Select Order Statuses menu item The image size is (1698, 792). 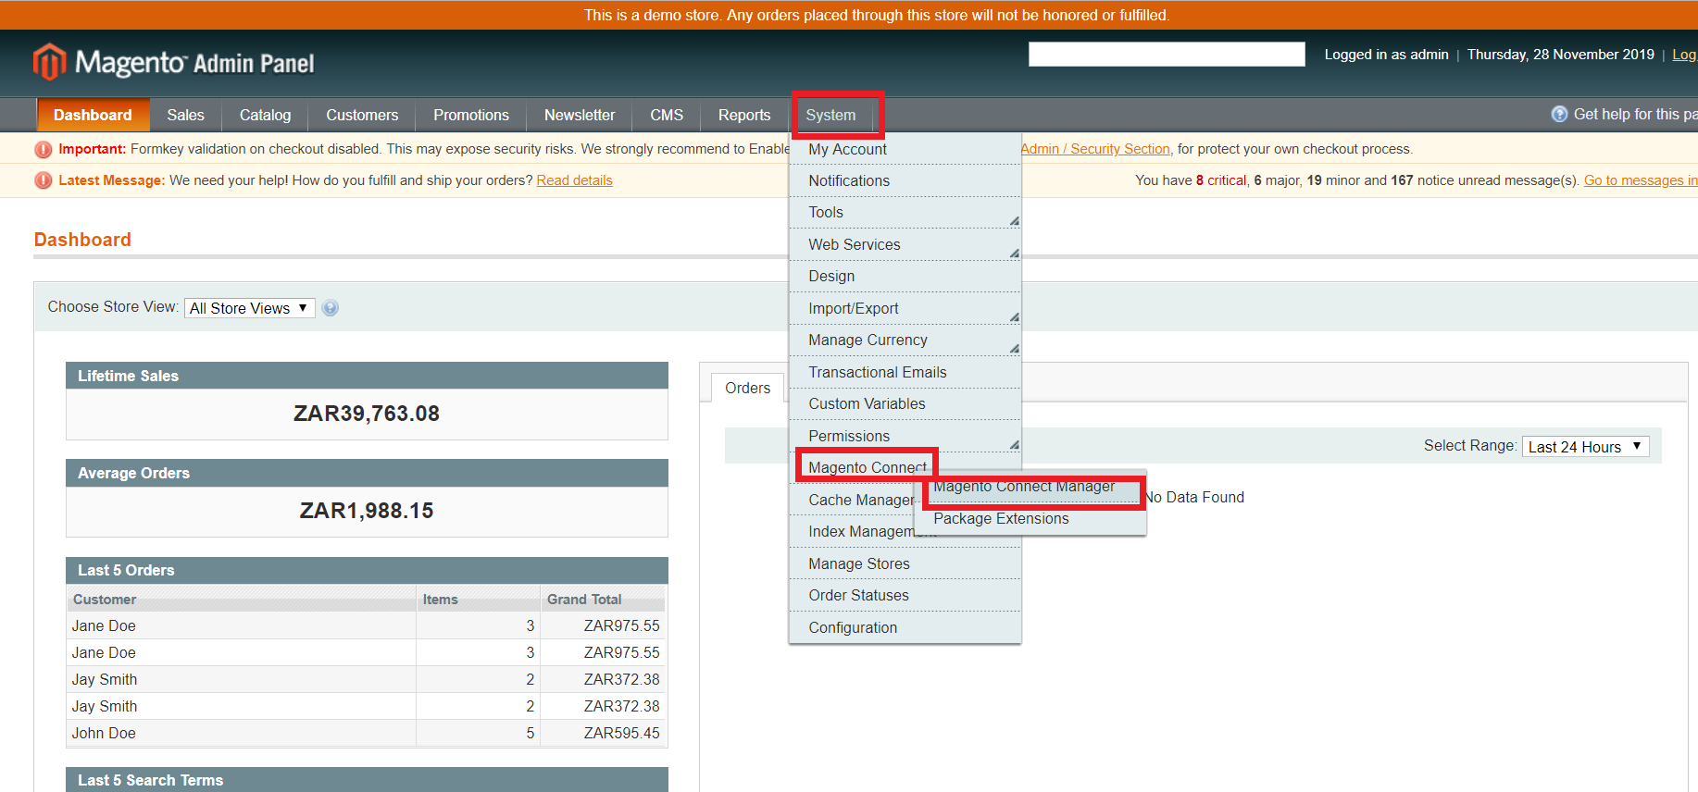[905, 595]
